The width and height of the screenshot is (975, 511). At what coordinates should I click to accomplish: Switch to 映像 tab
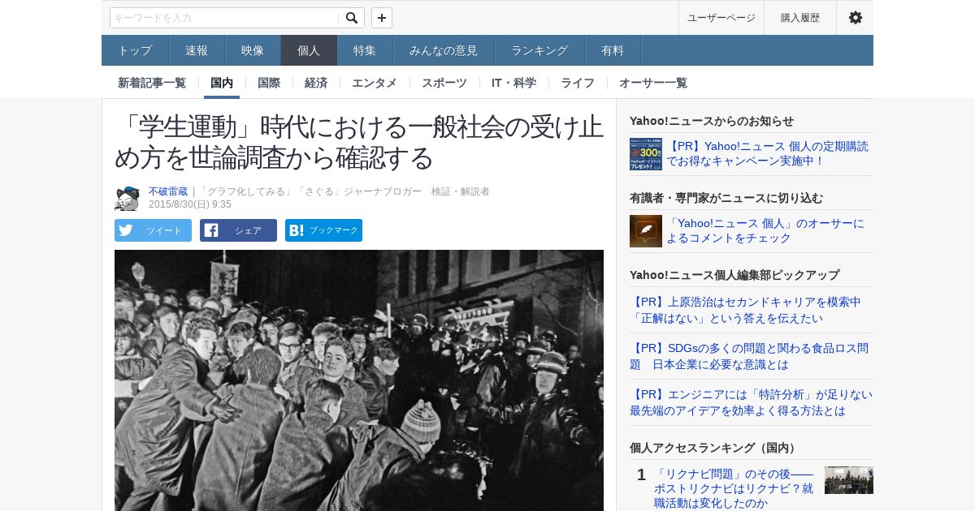[x=253, y=50]
